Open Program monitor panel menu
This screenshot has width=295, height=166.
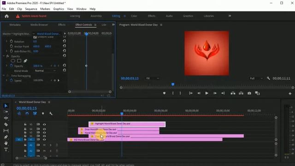pos(161,24)
